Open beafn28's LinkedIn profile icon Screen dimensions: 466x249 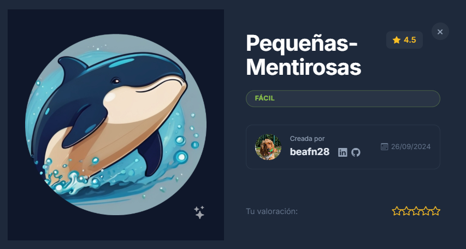coord(343,152)
